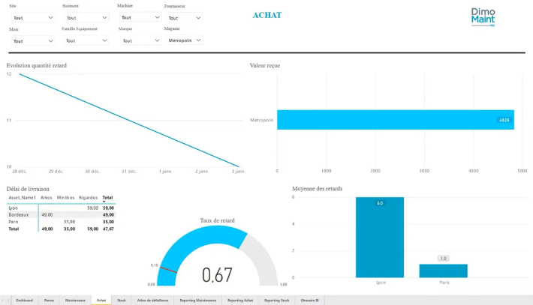
Task: Open the Marque filter dropdown
Action: pos(140,40)
